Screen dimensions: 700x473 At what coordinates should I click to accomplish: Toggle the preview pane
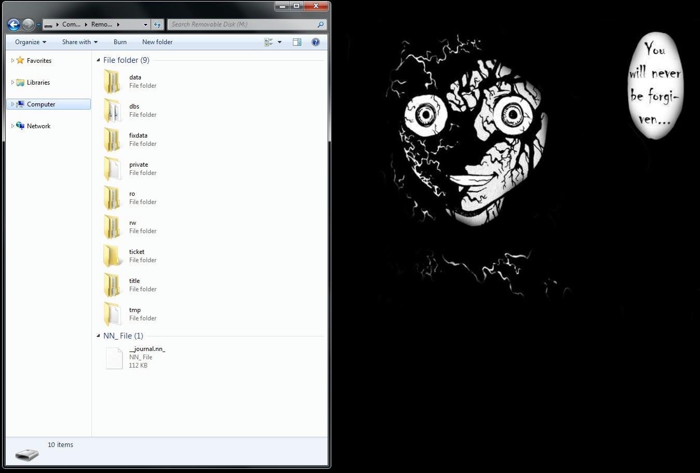(x=297, y=42)
